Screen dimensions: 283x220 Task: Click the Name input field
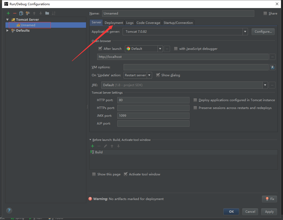(x=178, y=13)
